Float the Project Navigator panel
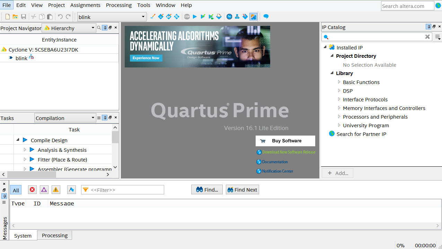This screenshot has width=442, height=249. pos(110,28)
